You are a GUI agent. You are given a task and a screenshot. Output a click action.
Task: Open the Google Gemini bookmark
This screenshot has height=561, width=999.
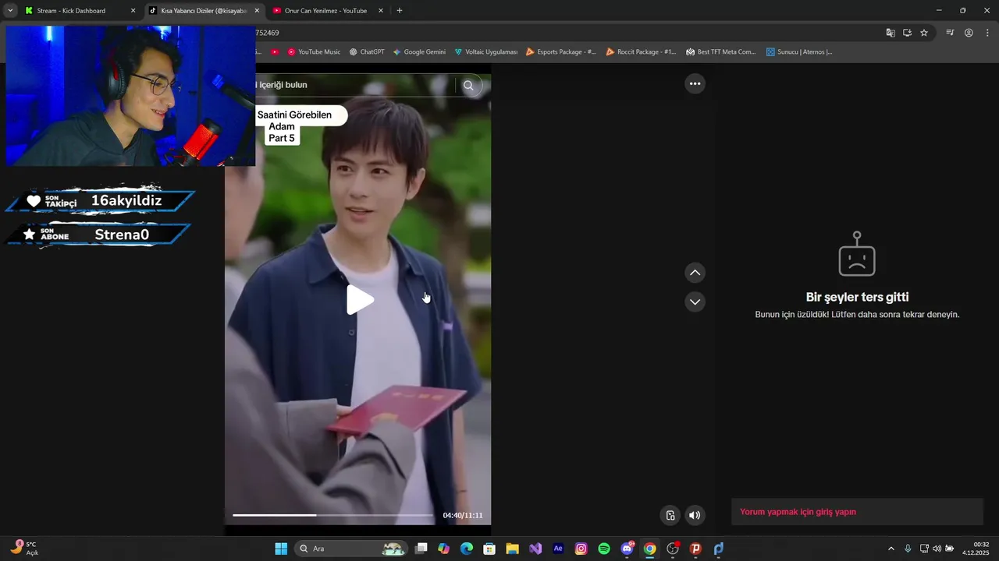pyautogui.click(x=419, y=52)
